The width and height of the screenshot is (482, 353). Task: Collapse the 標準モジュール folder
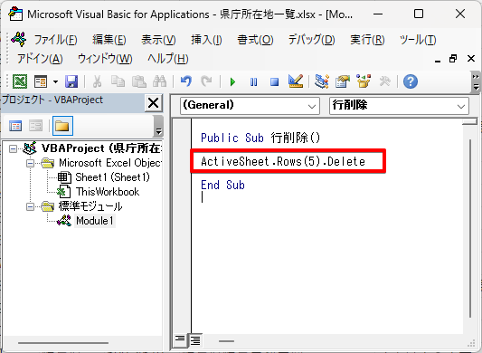pos(30,206)
